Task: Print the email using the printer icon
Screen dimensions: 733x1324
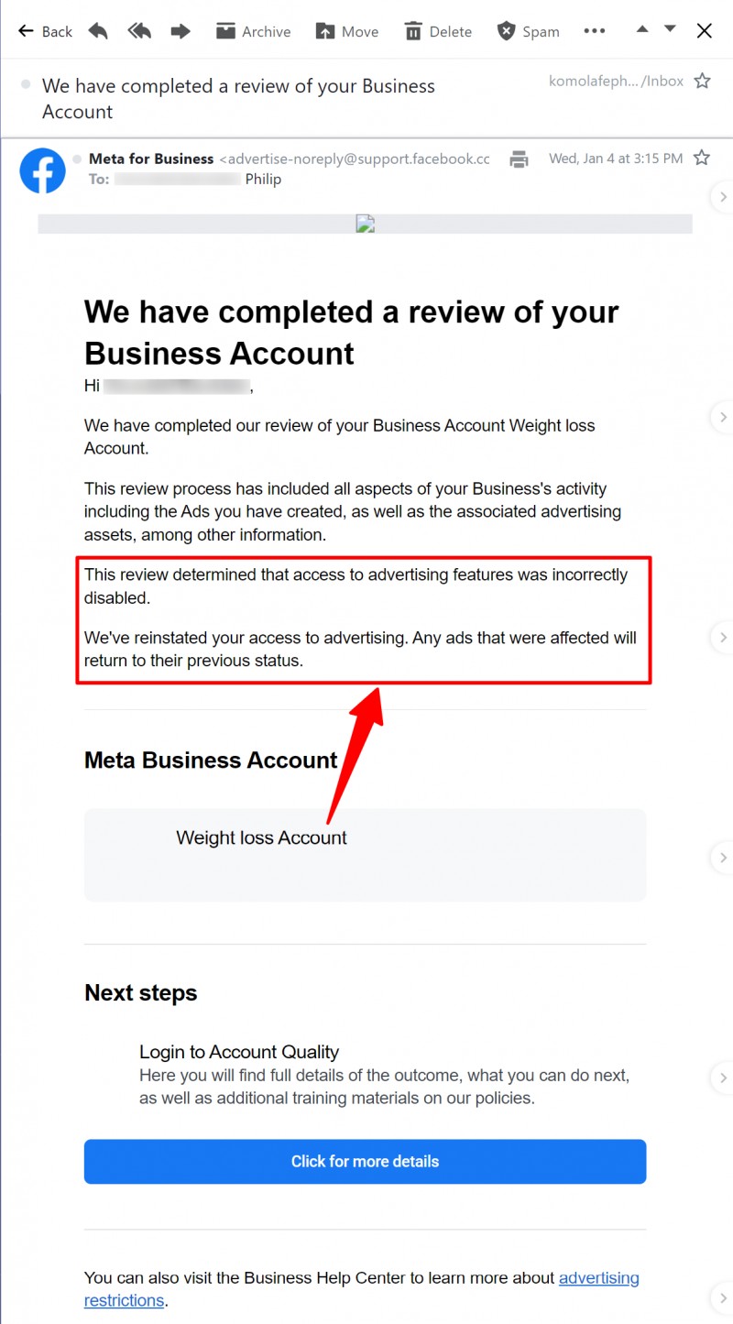Action: click(x=520, y=159)
